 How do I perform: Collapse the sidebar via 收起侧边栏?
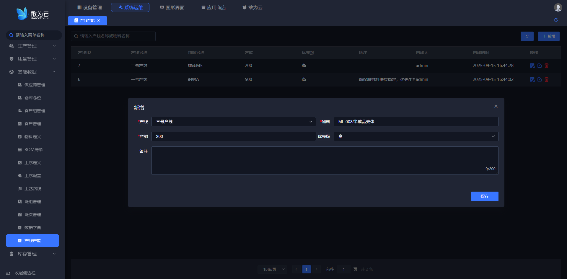25,273
